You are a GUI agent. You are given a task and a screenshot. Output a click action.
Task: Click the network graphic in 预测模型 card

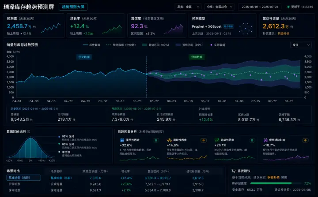[246, 28]
